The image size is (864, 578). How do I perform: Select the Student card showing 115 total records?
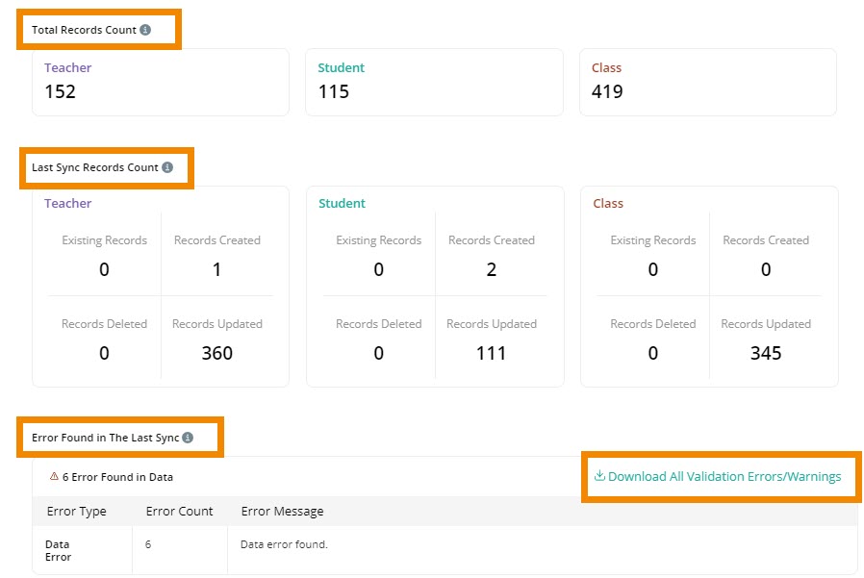point(434,81)
